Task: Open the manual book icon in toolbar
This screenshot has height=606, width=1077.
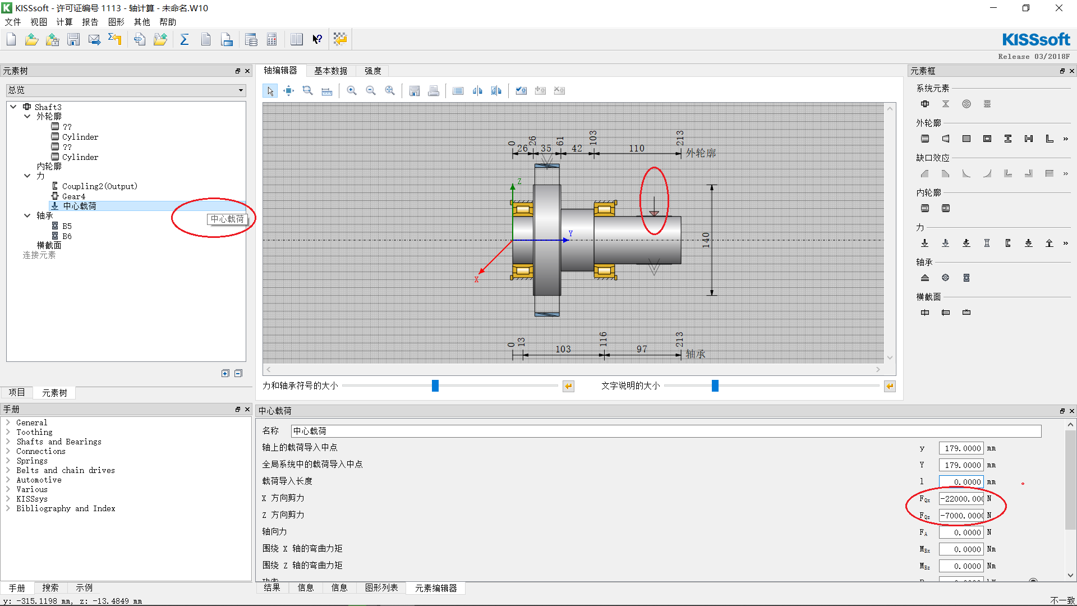Action: [x=297, y=39]
